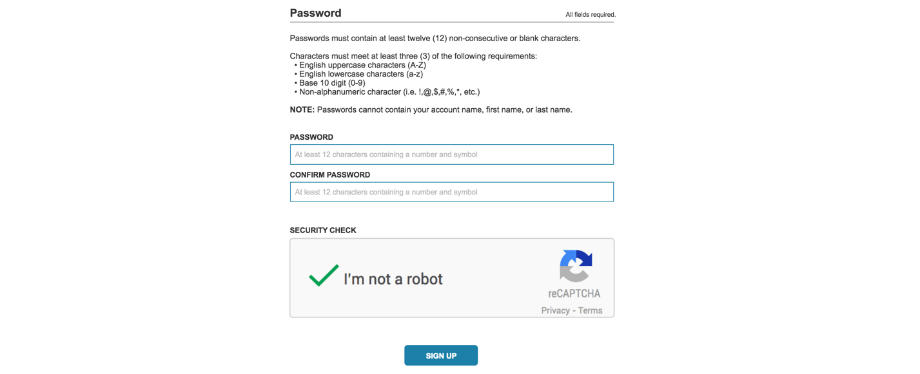Click the lowercase characters (a-z) requirement

pyautogui.click(x=361, y=74)
